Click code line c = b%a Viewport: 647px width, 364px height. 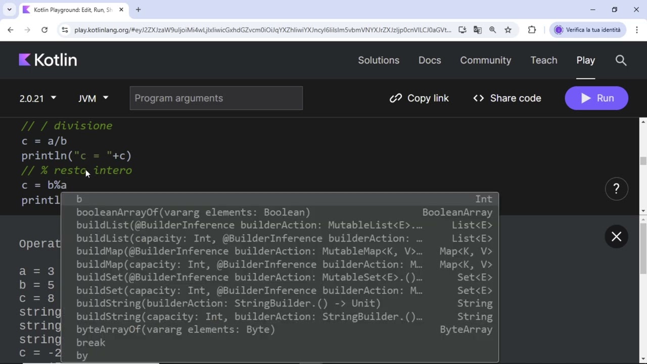click(44, 185)
